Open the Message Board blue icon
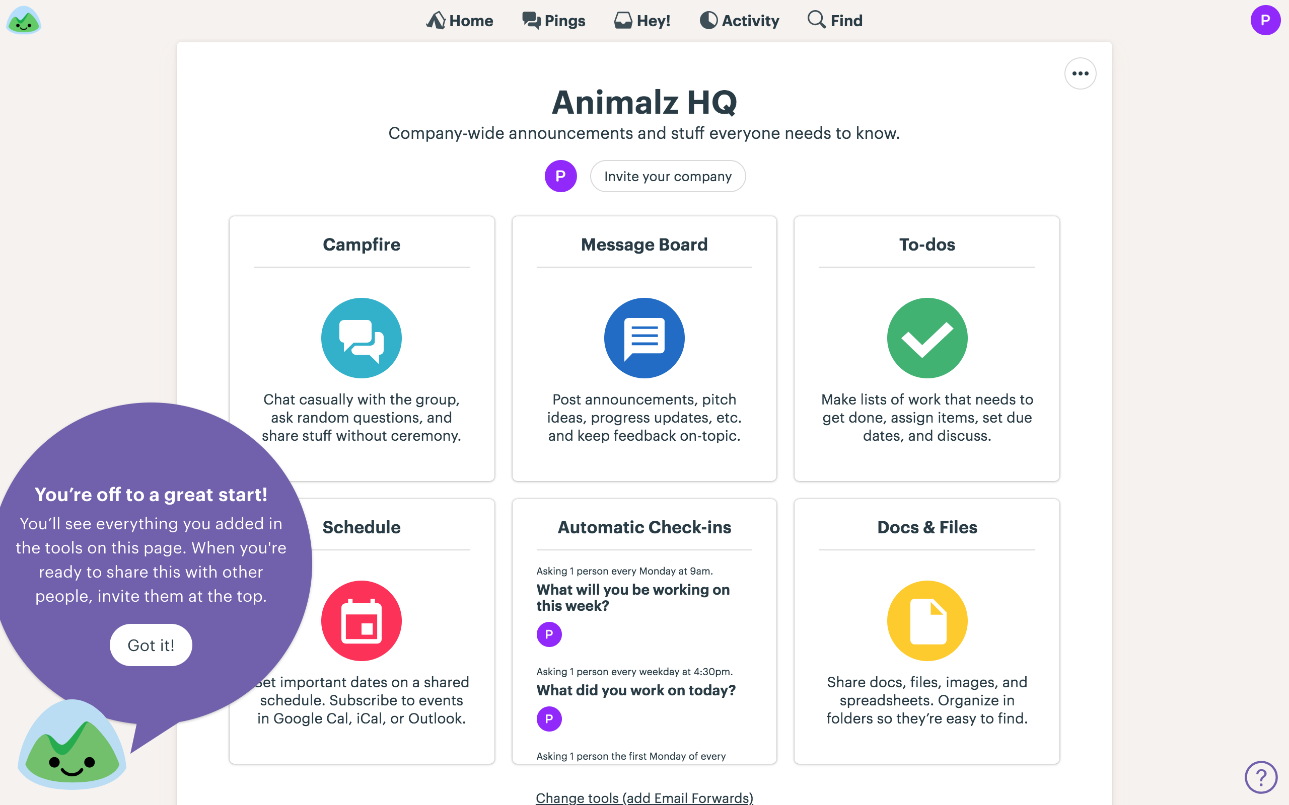 pos(644,338)
